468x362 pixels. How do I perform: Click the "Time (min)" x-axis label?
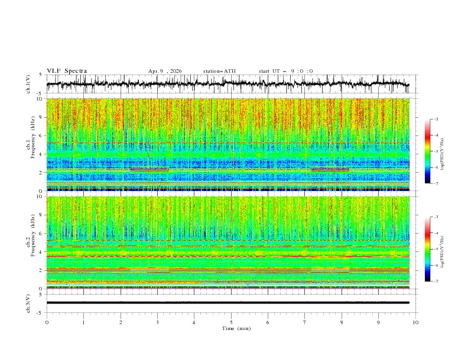pos(236,328)
